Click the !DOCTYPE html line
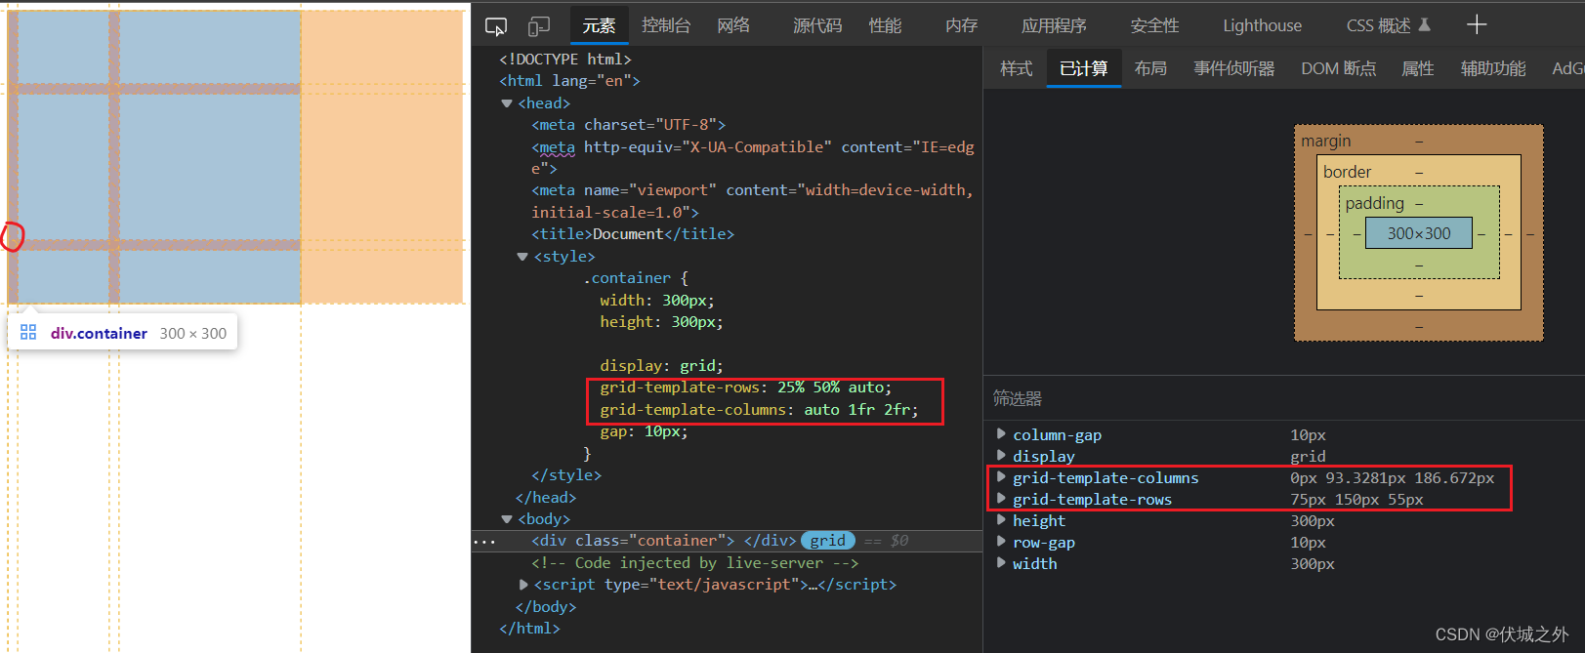The height and width of the screenshot is (653, 1585). coord(565,60)
